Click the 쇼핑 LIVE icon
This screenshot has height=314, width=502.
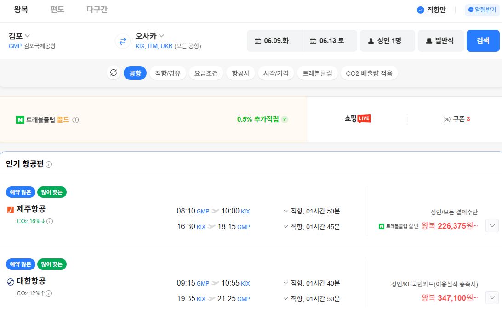pos(358,119)
